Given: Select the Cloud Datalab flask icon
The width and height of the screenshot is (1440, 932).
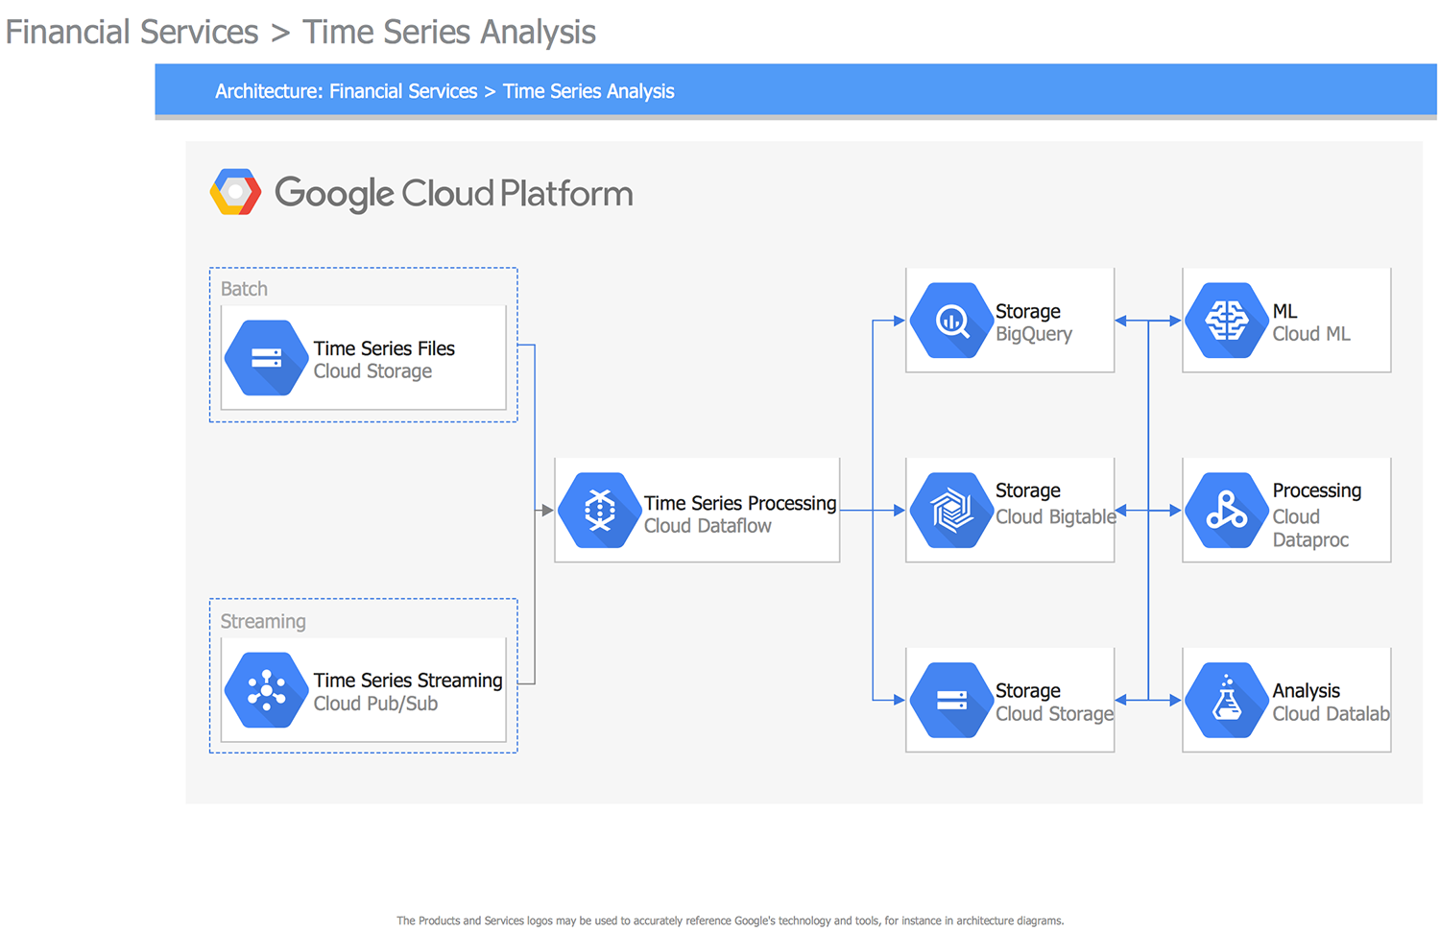Looking at the screenshot, I should click(x=1227, y=700).
